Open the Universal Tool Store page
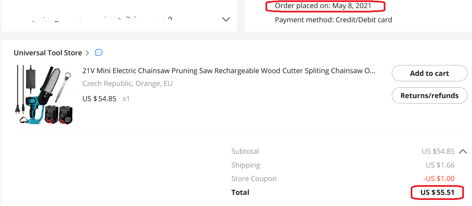This screenshot has height=206, width=472. (x=48, y=53)
